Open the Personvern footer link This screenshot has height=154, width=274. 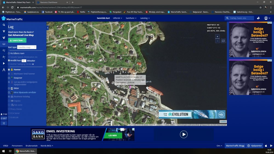coord(17,146)
